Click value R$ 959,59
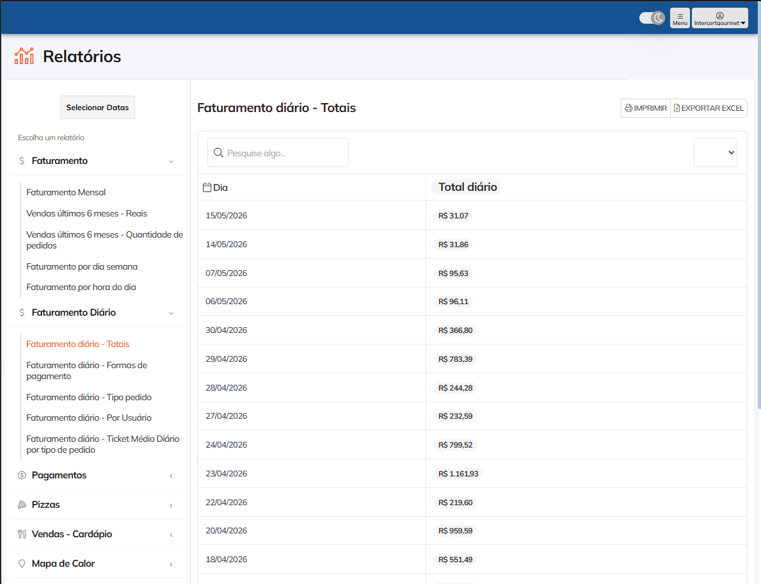The image size is (761, 584). (455, 531)
